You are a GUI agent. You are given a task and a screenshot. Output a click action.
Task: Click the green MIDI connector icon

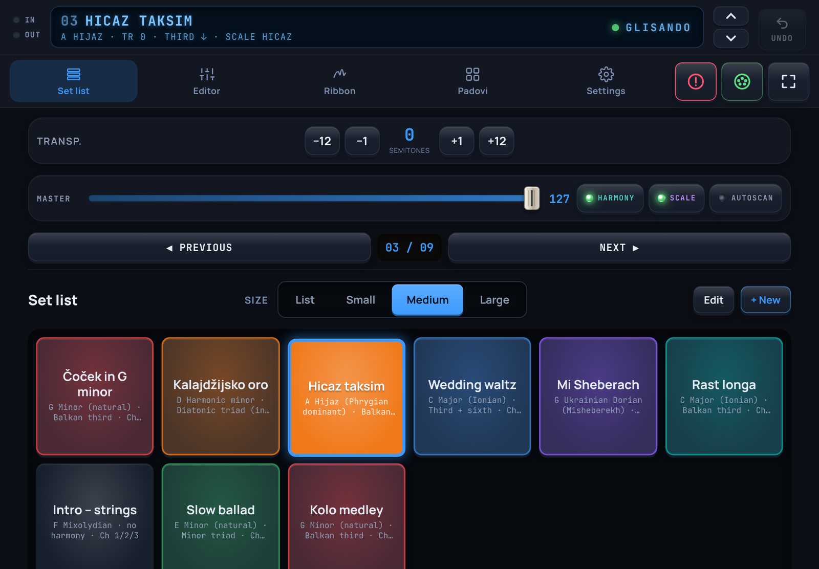742,81
